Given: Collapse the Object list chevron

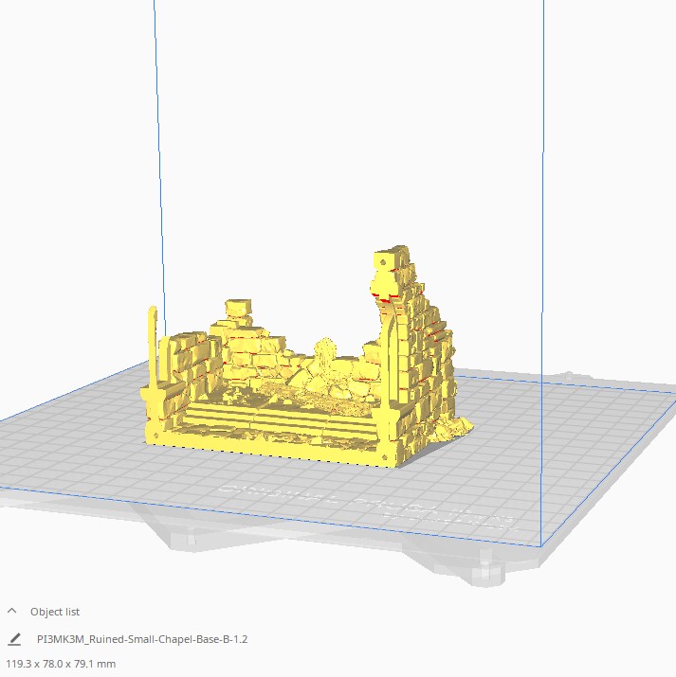Looking at the screenshot, I should [12, 612].
